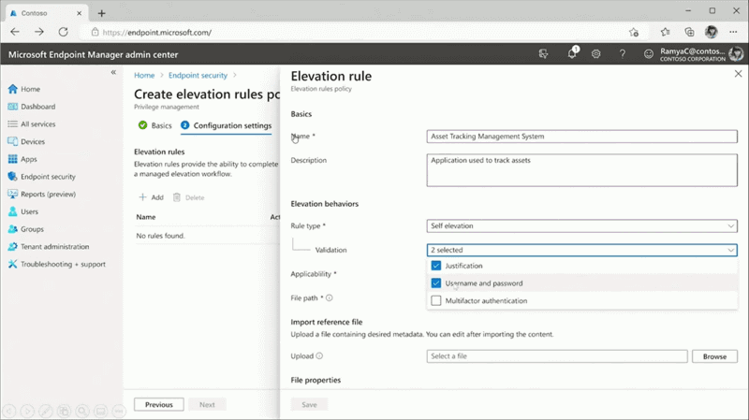Show File path info tooltip icon
The image size is (749, 420).
tap(330, 297)
